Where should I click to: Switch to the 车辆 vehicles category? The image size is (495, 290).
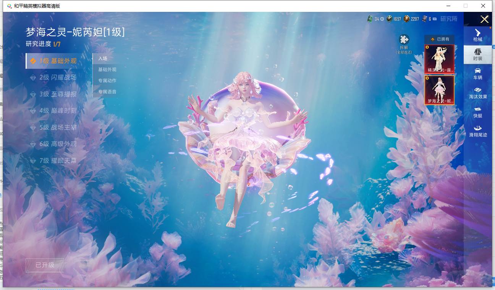coord(478,74)
